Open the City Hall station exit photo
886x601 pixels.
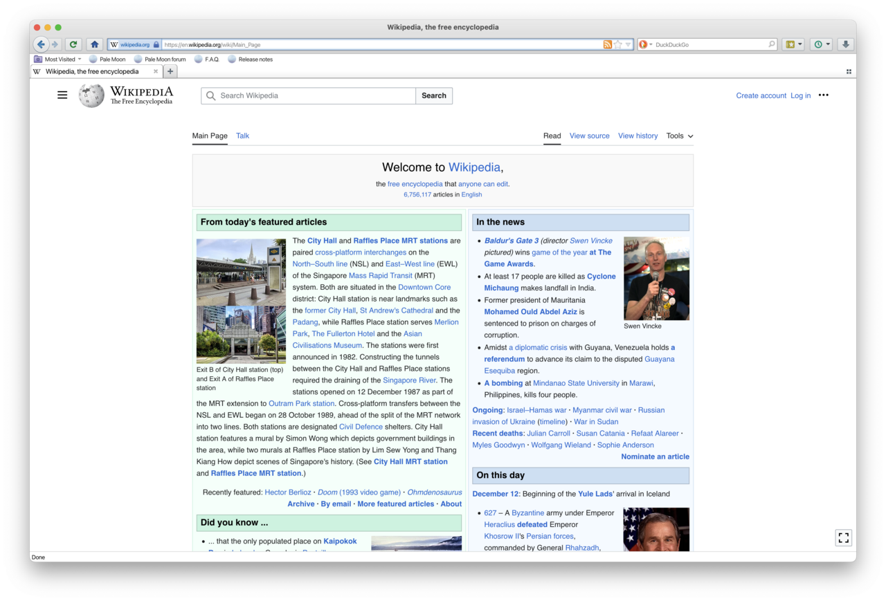(241, 301)
